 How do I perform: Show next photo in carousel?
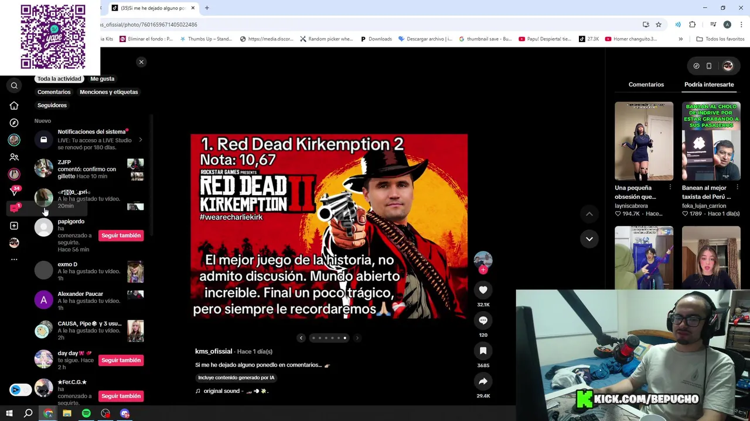coord(357,338)
